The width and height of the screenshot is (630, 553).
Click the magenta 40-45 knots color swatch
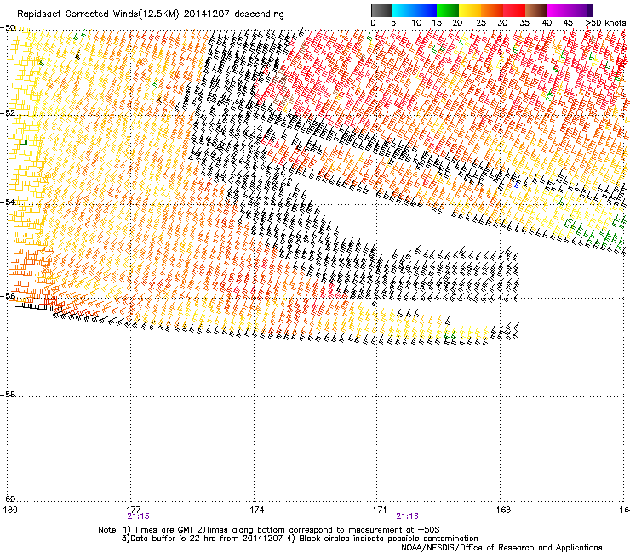(x=558, y=10)
